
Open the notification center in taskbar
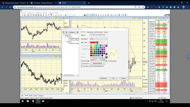(x=167, y=101)
